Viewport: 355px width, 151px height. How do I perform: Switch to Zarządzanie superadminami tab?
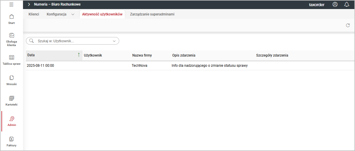click(x=152, y=14)
